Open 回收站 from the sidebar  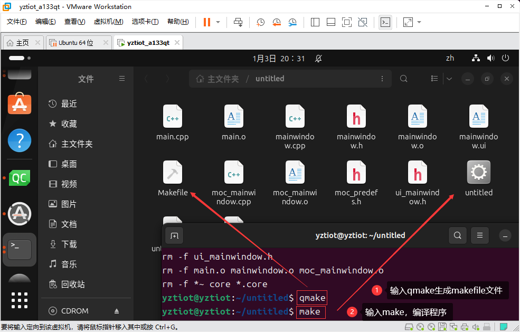(73, 284)
